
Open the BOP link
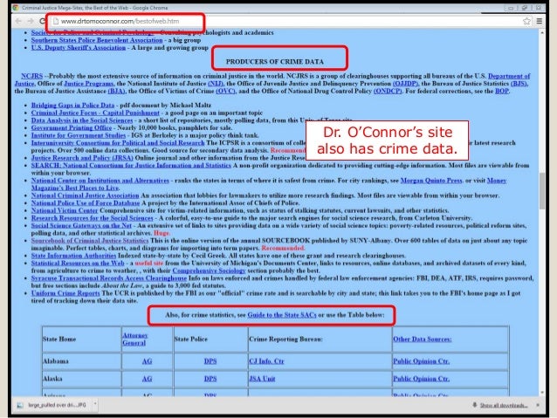[502, 91]
